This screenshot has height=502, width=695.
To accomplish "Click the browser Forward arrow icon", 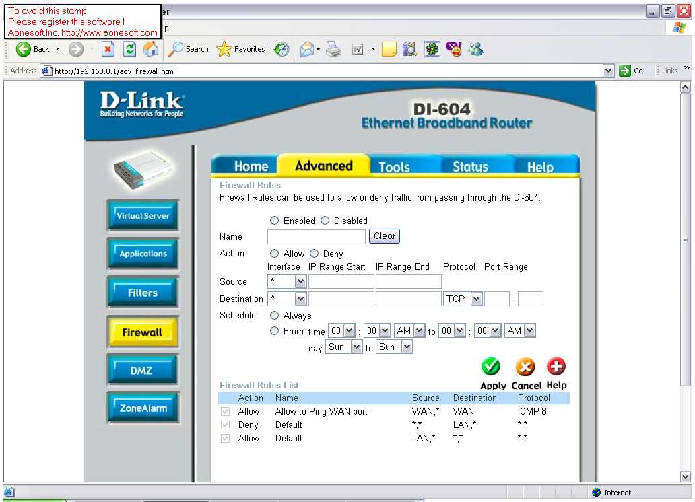I will pyautogui.click(x=76, y=49).
